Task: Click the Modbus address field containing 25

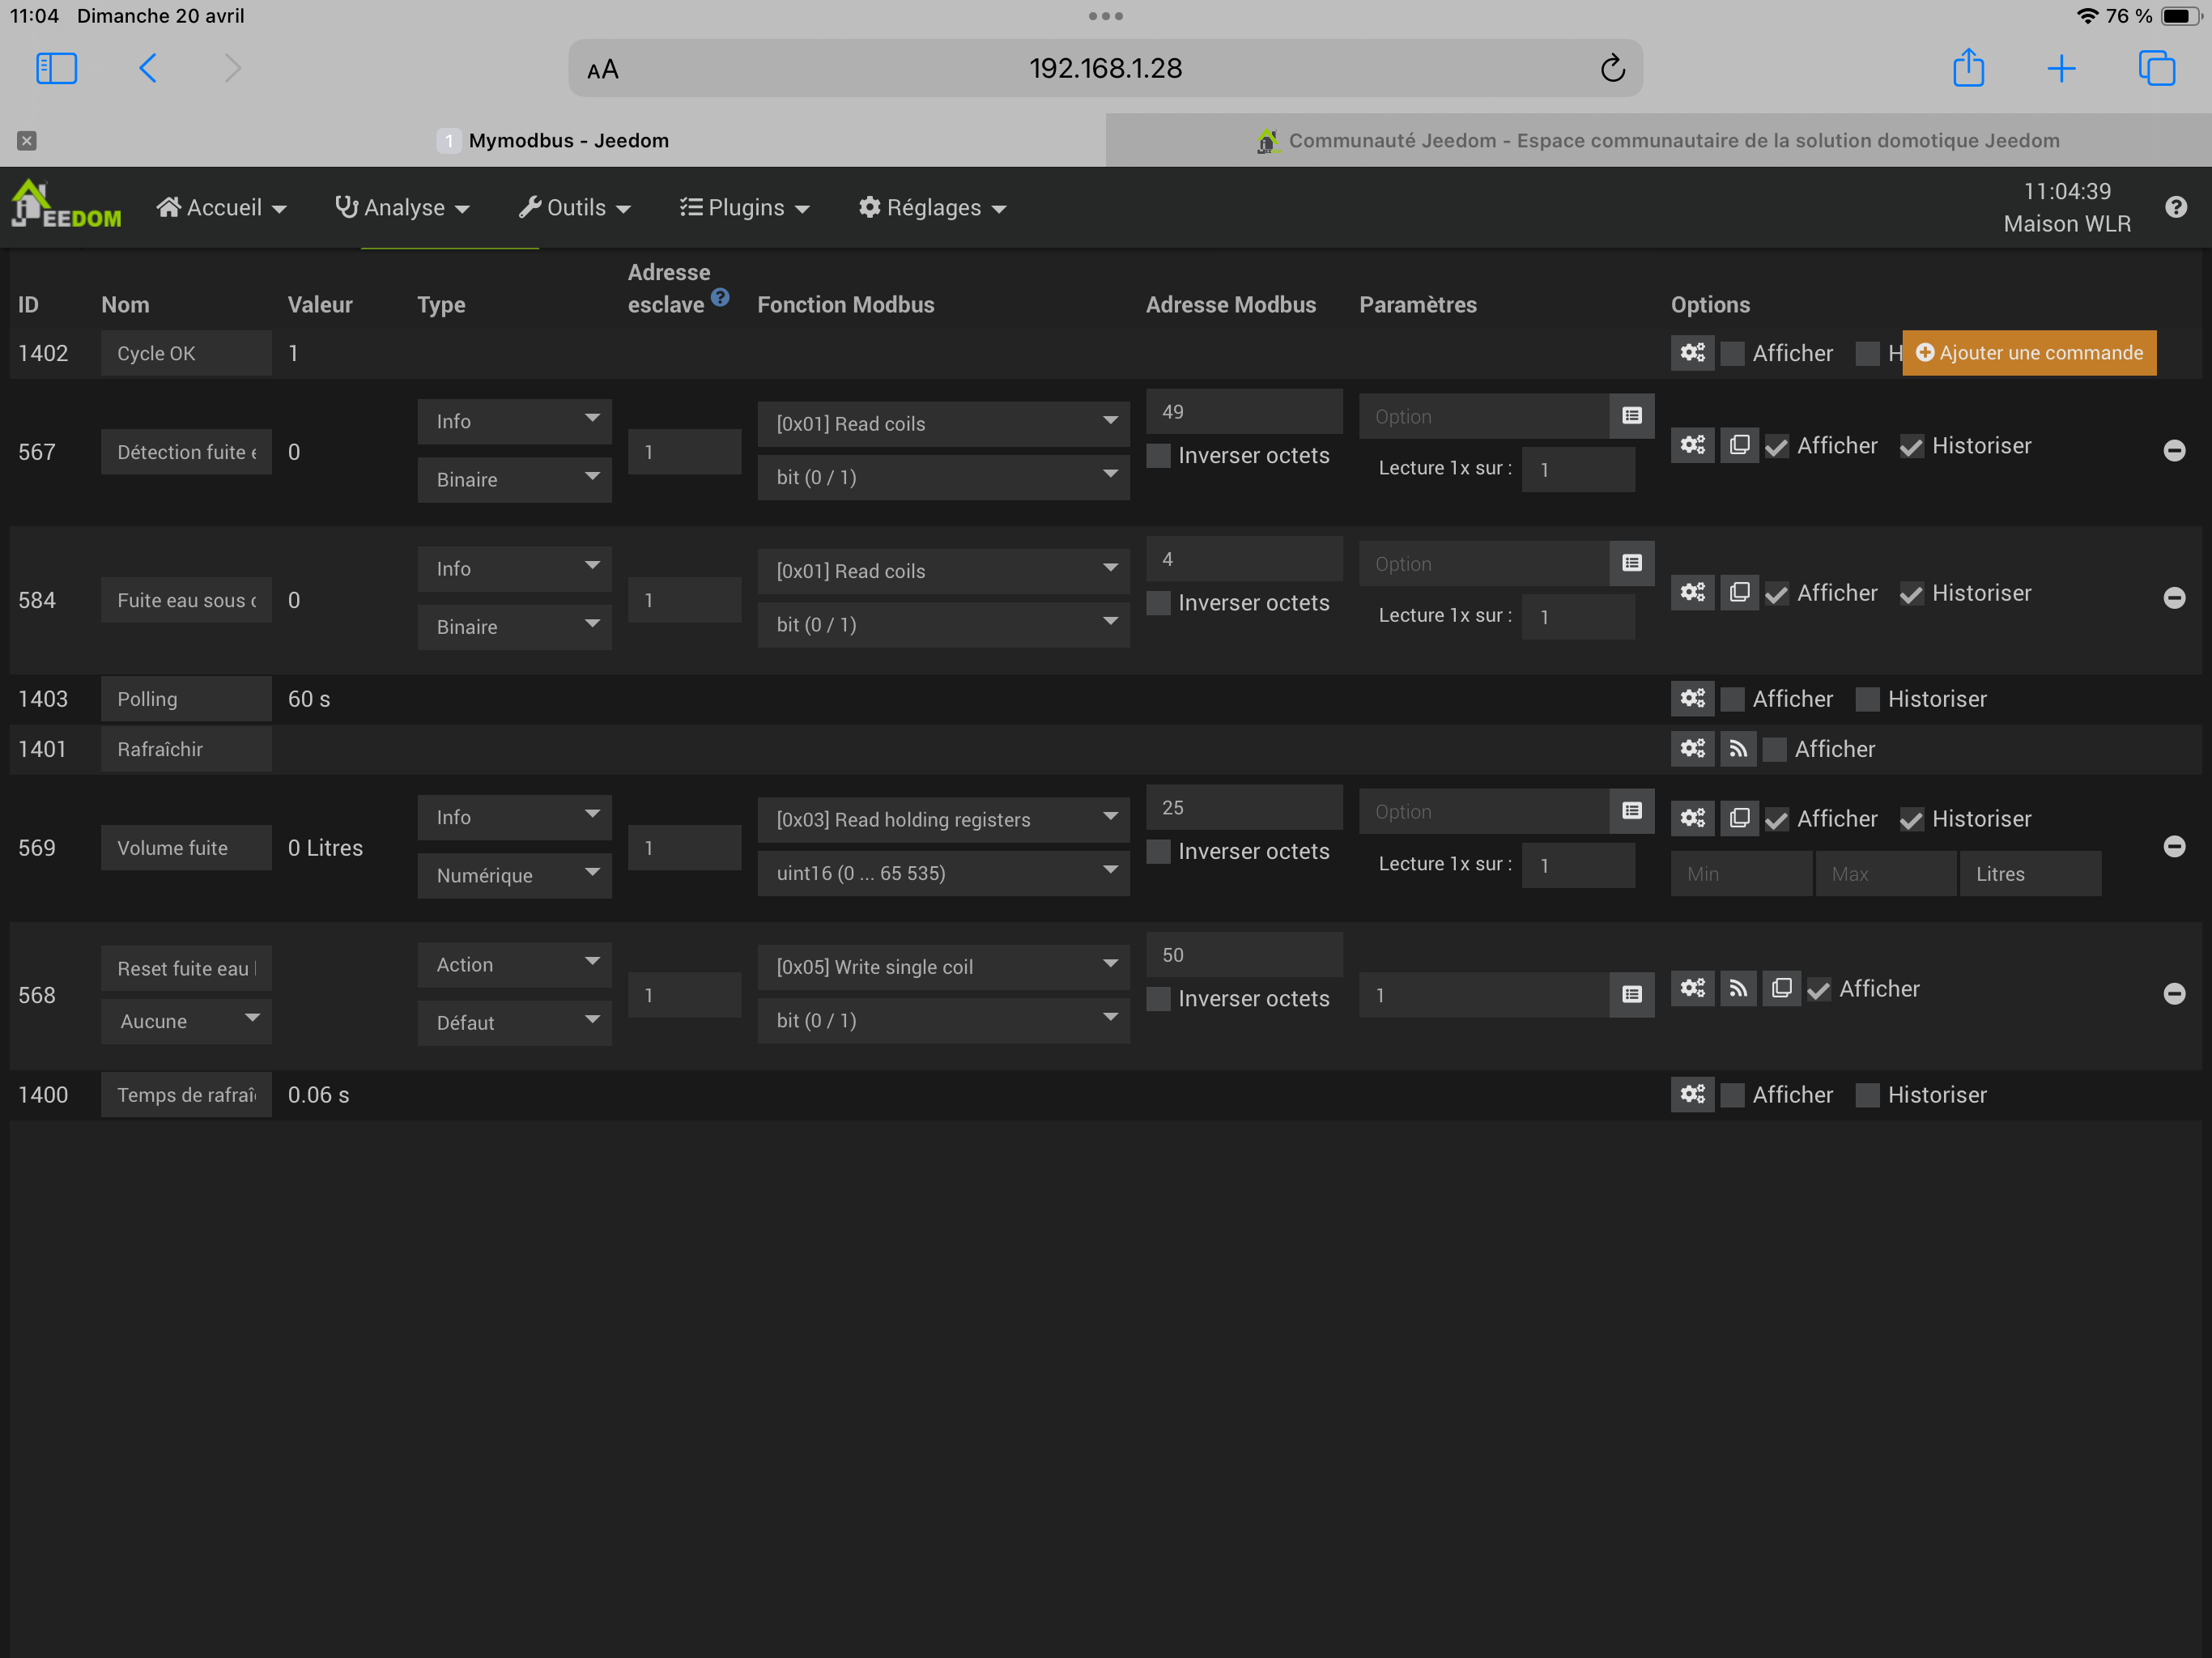Action: click(1243, 807)
